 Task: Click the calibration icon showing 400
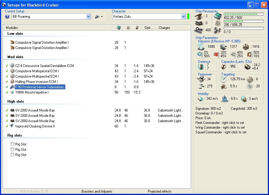199,30
